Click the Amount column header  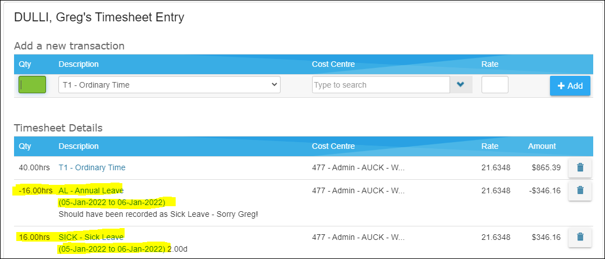click(x=542, y=146)
